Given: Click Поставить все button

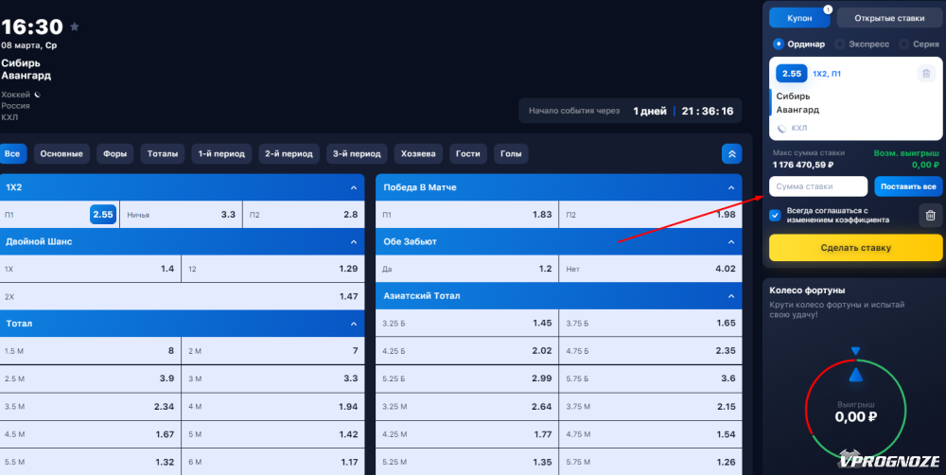Looking at the screenshot, I should [908, 186].
